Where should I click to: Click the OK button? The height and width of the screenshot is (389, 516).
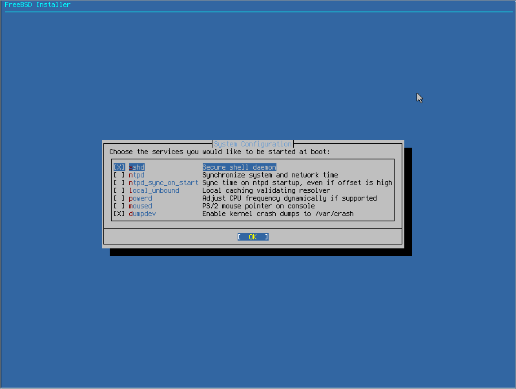(x=253, y=237)
